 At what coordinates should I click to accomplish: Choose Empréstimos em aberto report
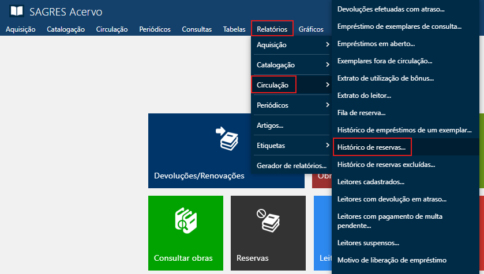(x=376, y=44)
